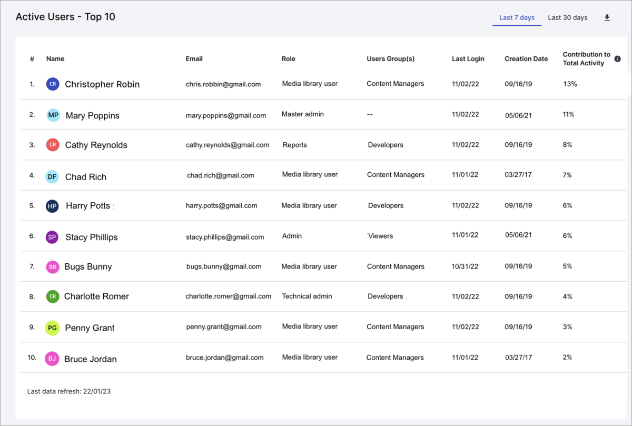Open the Charlotte Romer name entry

(96, 296)
